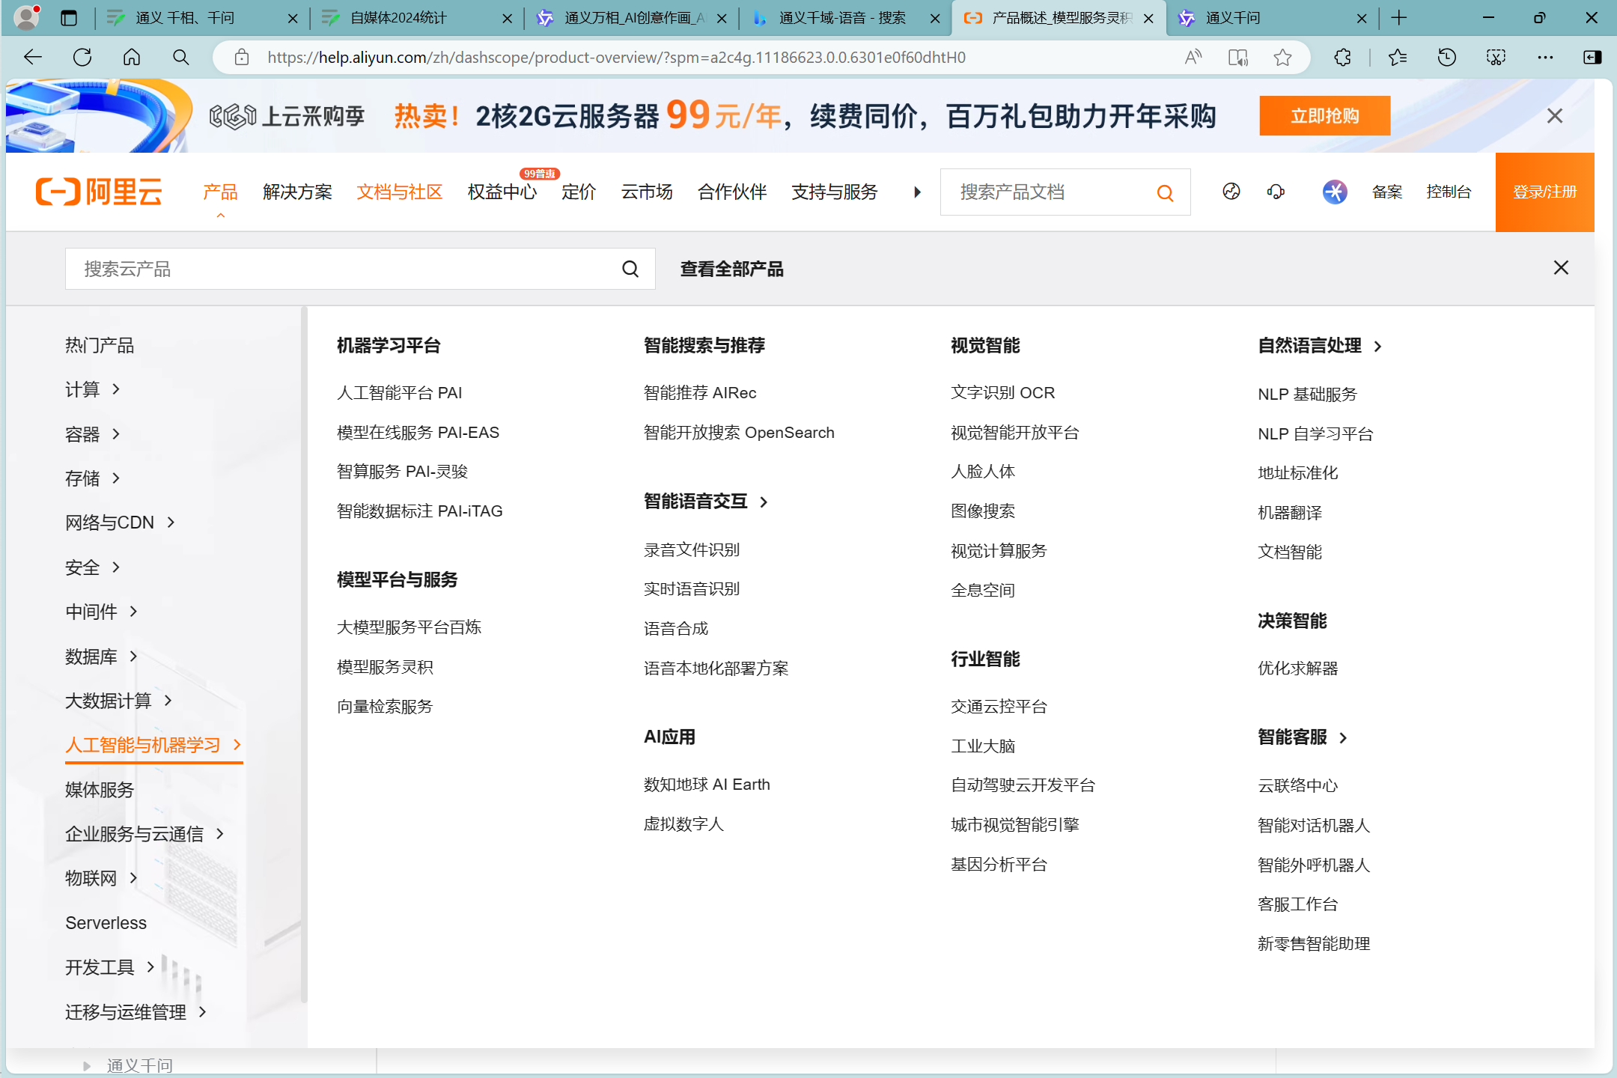Image resolution: width=1617 pixels, height=1078 pixels.
Task: Click the read aloud icon in address bar
Action: (x=1193, y=57)
